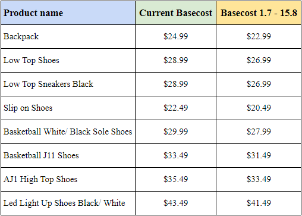Click the Basecost 1.7 - 15.8 header
302x216 pixels.
coord(259,13)
